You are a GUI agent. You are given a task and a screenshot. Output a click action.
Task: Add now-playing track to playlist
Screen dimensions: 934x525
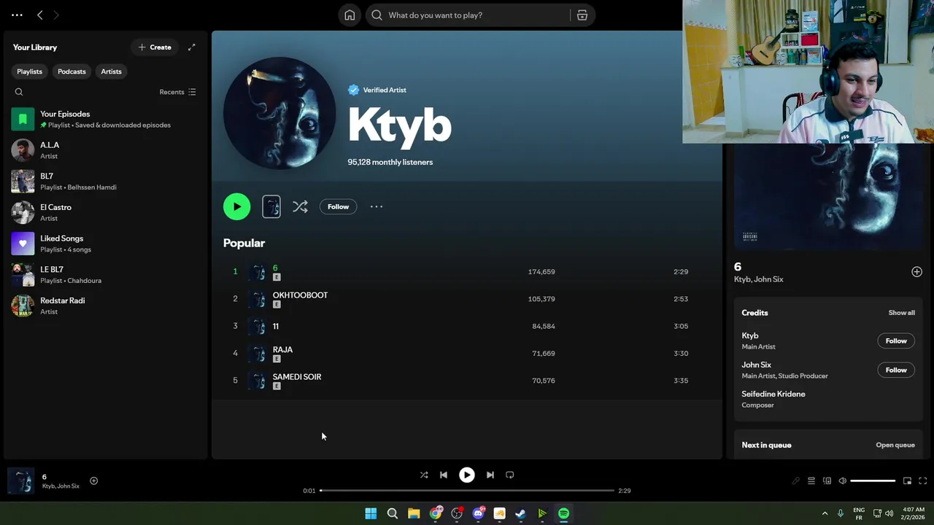93,481
